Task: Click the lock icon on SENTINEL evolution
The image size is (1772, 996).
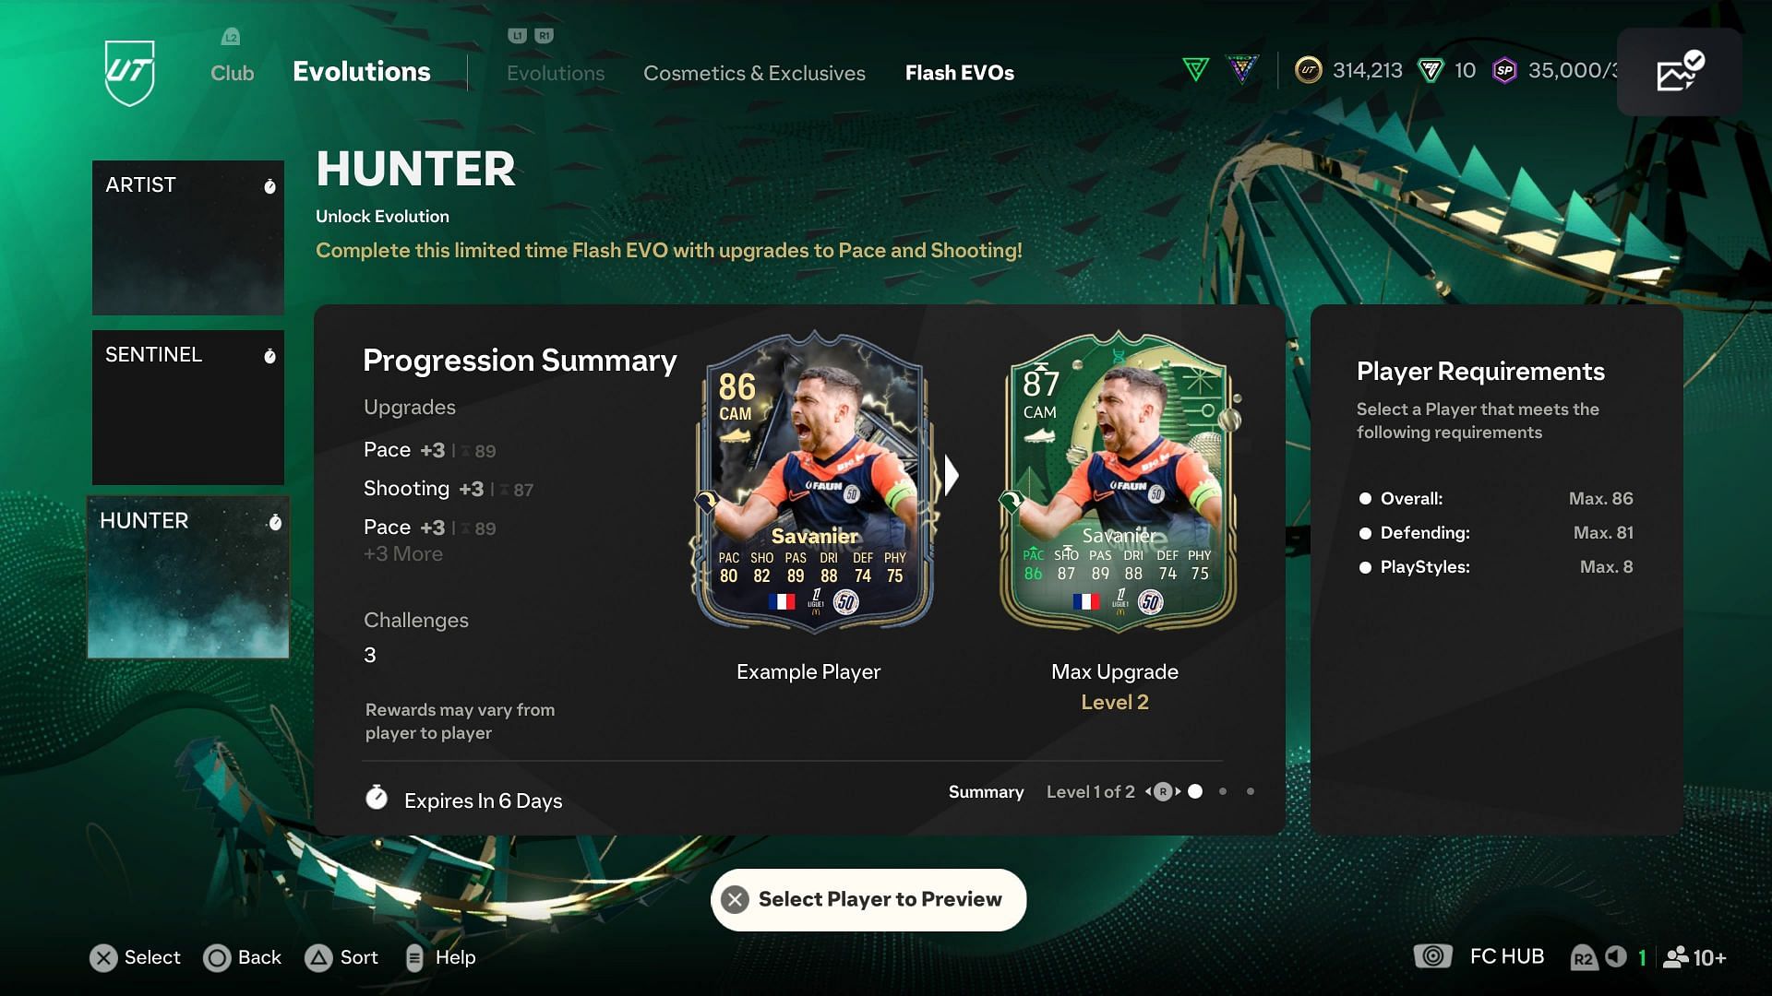Action: 269,354
